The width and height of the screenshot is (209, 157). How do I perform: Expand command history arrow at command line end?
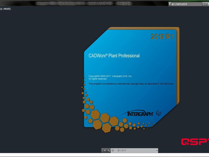(x=157, y=151)
